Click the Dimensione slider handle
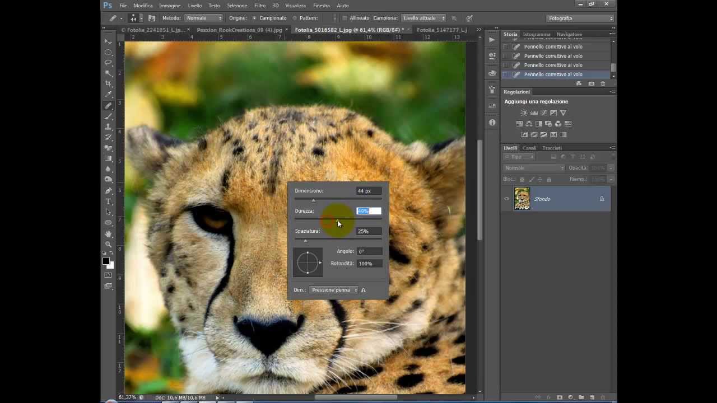The width and height of the screenshot is (717, 403). click(x=313, y=200)
